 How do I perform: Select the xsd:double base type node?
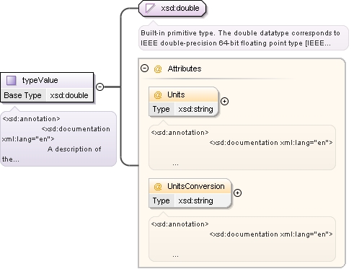(172, 9)
